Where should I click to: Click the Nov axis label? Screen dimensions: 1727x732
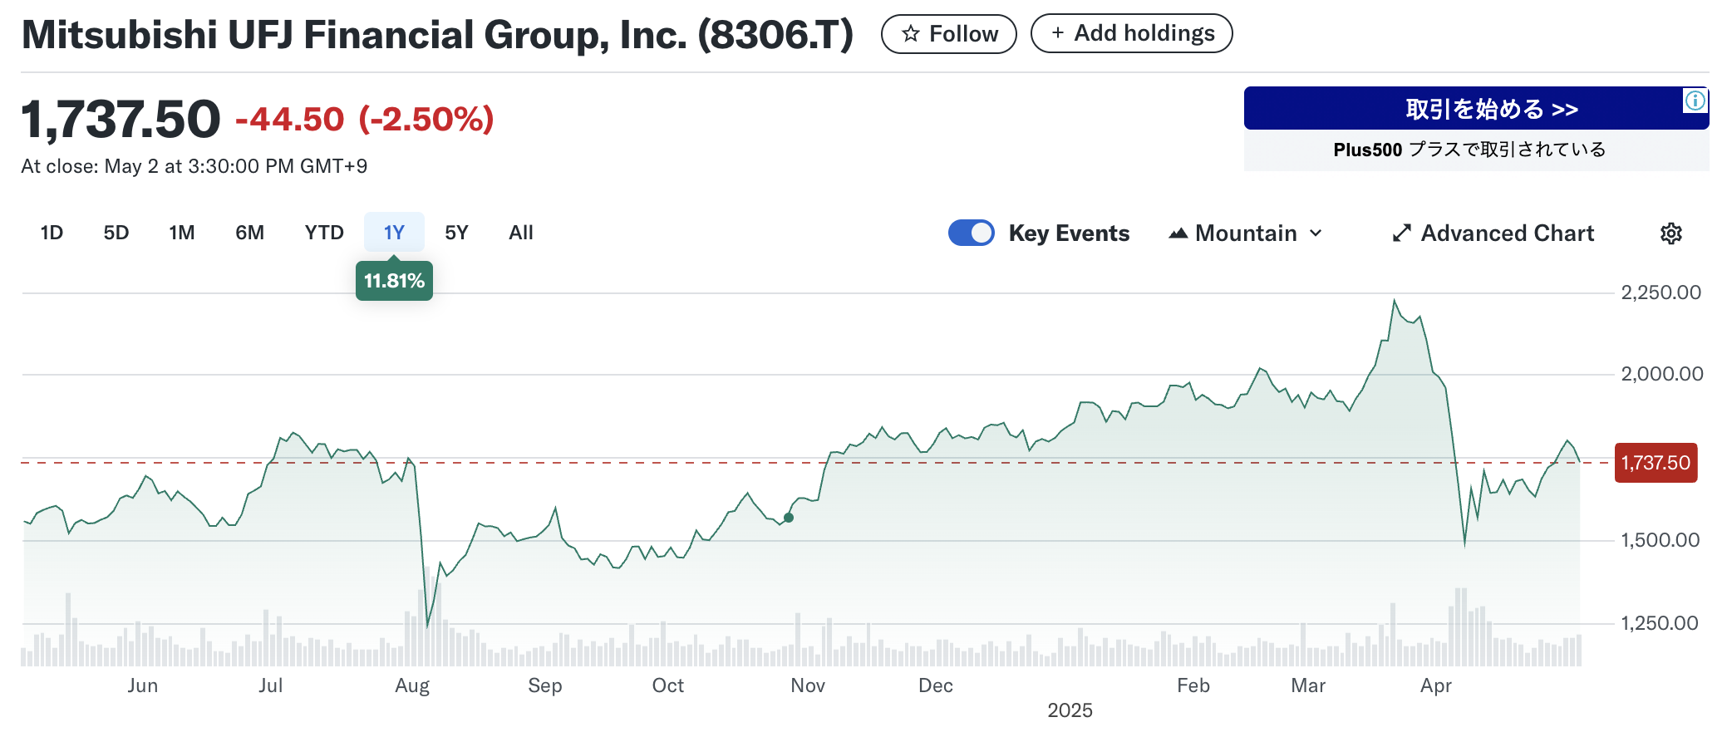[x=808, y=685]
